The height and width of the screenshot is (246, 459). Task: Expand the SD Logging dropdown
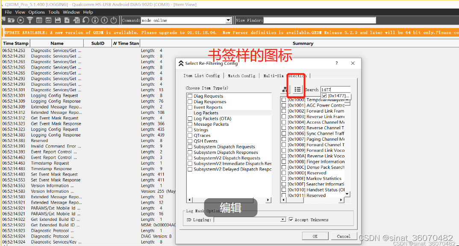[x=283, y=220]
